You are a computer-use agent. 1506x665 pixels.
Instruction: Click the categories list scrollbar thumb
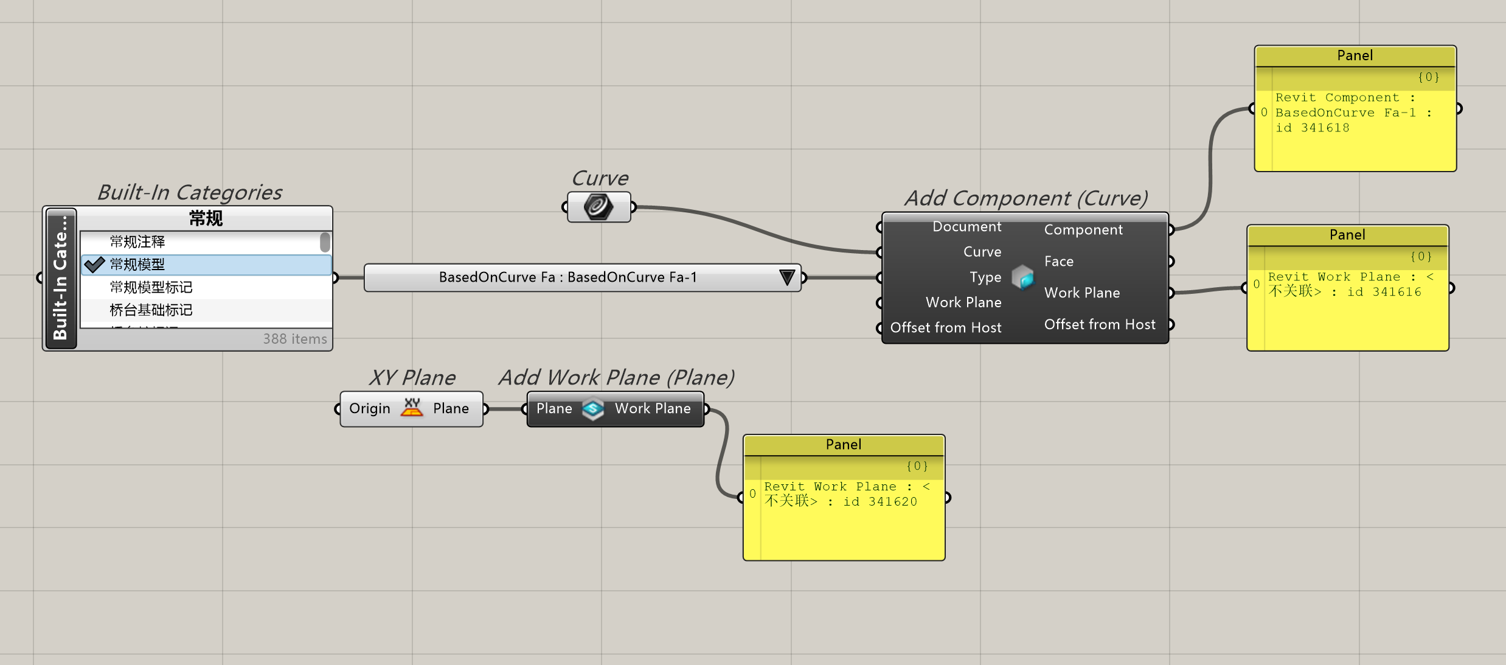(325, 242)
